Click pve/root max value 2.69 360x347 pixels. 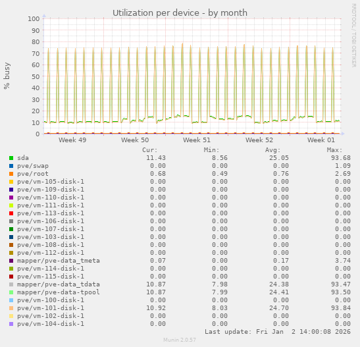pyautogui.click(x=343, y=174)
